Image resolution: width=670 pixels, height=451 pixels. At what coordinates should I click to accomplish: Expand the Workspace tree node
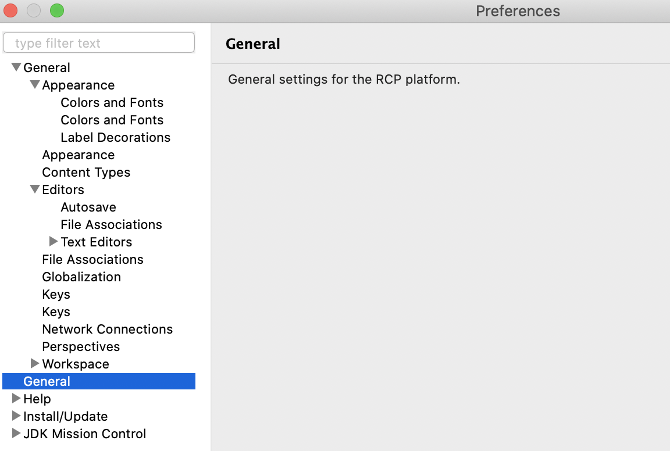point(35,364)
